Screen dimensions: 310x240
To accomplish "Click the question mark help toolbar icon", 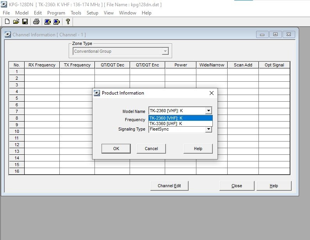I will pos(68,22).
